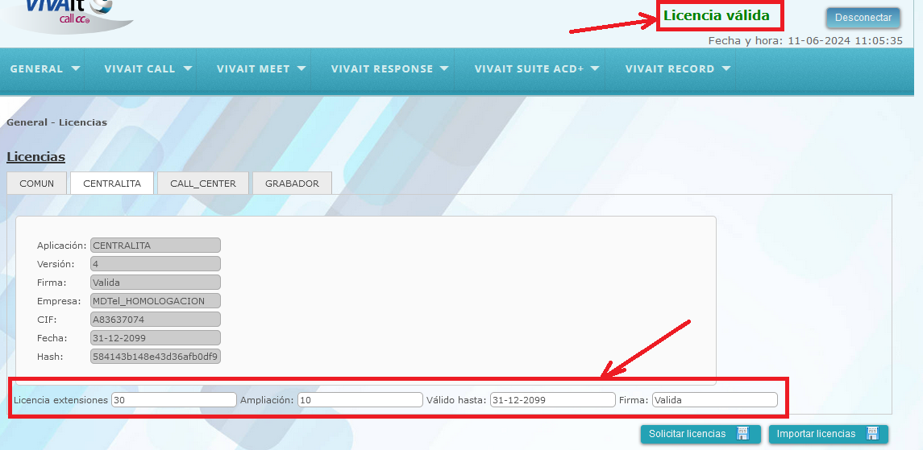The height and width of the screenshot is (450, 923).
Task: Click the Hash: label
Action: point(49,357)
